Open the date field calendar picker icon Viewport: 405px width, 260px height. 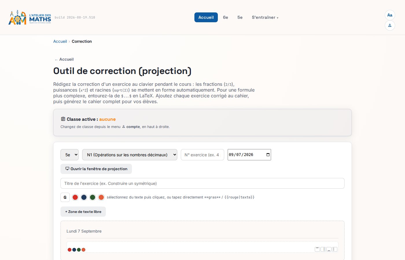[268, 155]
